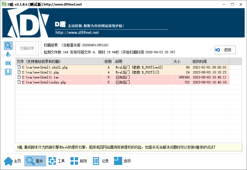The width and height of the screenshot is (247, 170).
Task: Click the user lock icon in sidebar
Action: (8, 54)
